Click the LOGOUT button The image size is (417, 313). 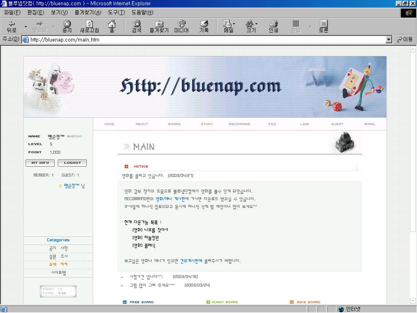tap(72, 163)
